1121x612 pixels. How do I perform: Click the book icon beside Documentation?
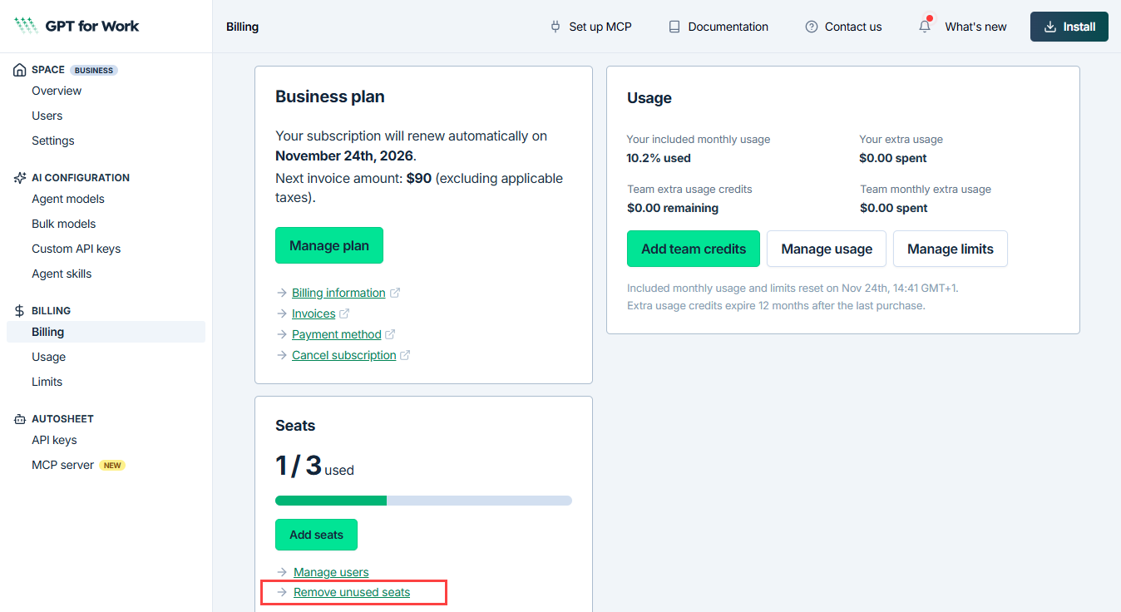[x=674, y=27]
